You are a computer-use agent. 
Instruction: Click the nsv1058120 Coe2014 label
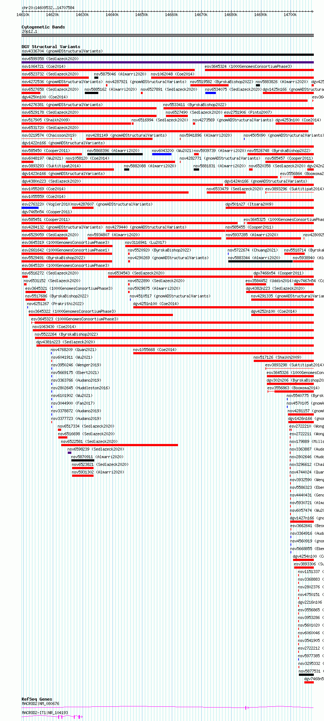click(88, 158)
